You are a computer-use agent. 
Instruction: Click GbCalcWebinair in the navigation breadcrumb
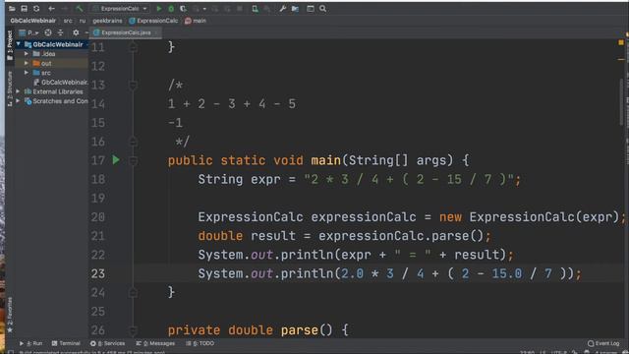coord(33,21)
